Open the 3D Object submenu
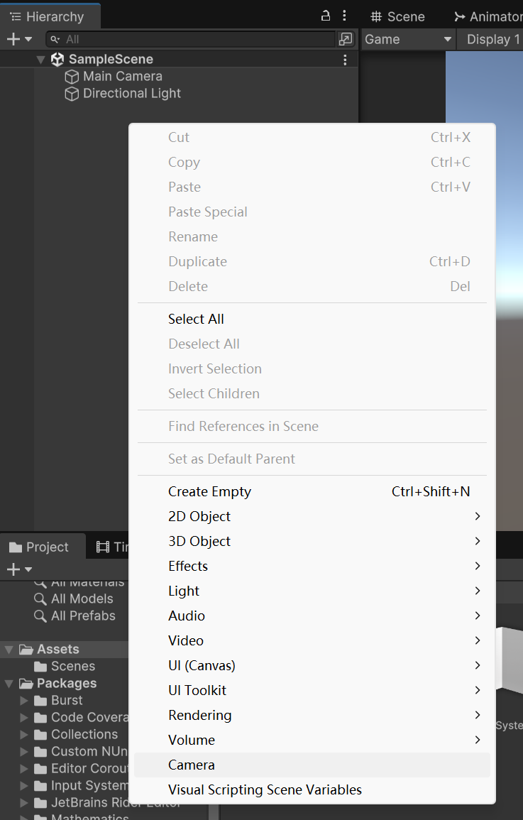This screenshot has width=523, height=820. pyautogui.click(x=312, y=541)
